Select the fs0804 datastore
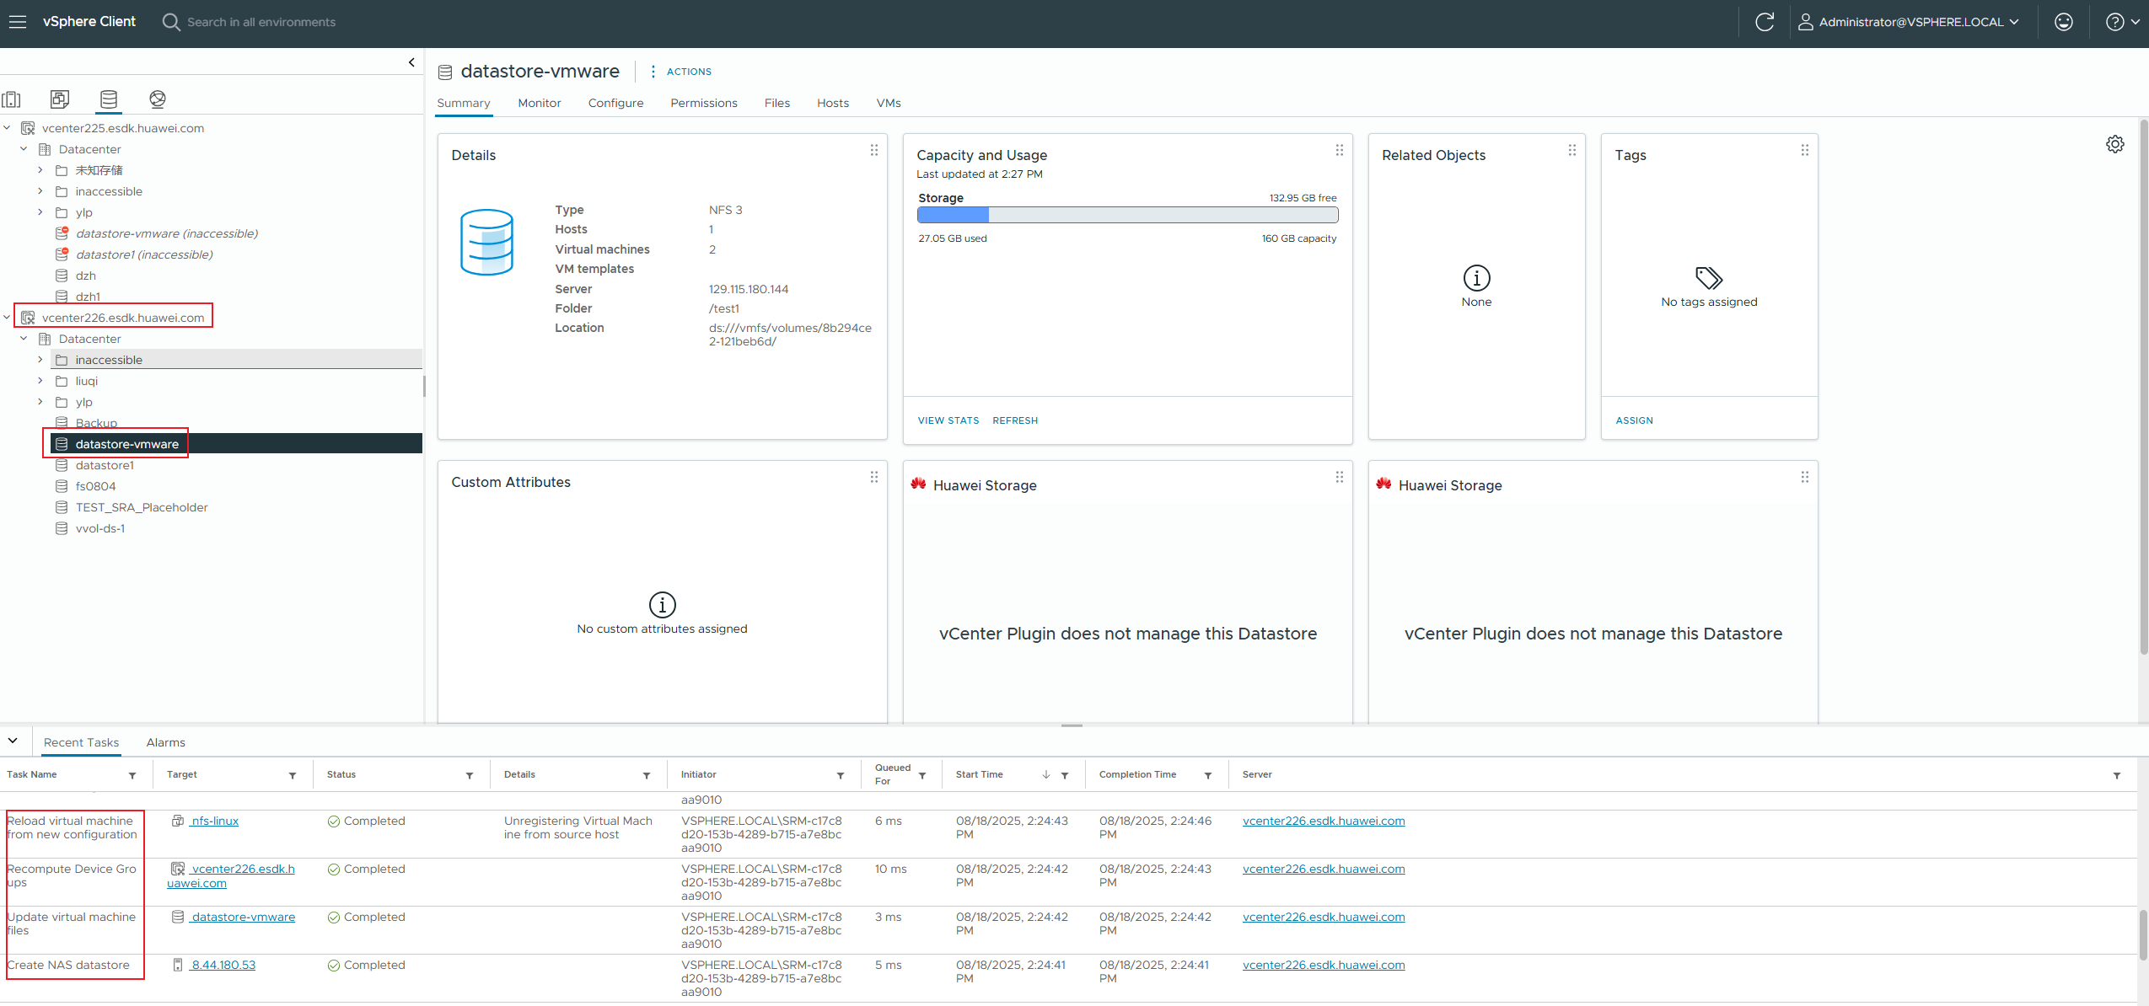Screen dimensions: 2149x1006 pyautogui.click(x=95, y=486)
